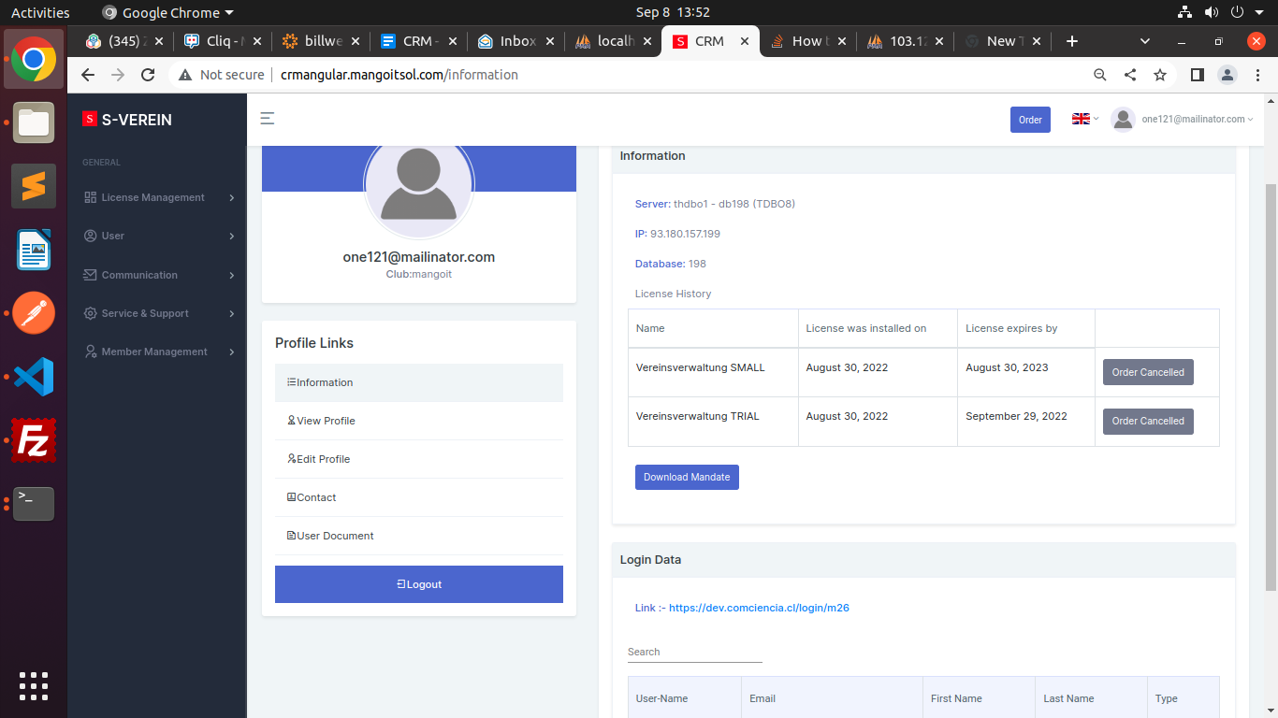The width and height of the screenshot is (1278, 718).
Task: Click the hamburger menu toggle icon
Action: [x=268, y=119]
